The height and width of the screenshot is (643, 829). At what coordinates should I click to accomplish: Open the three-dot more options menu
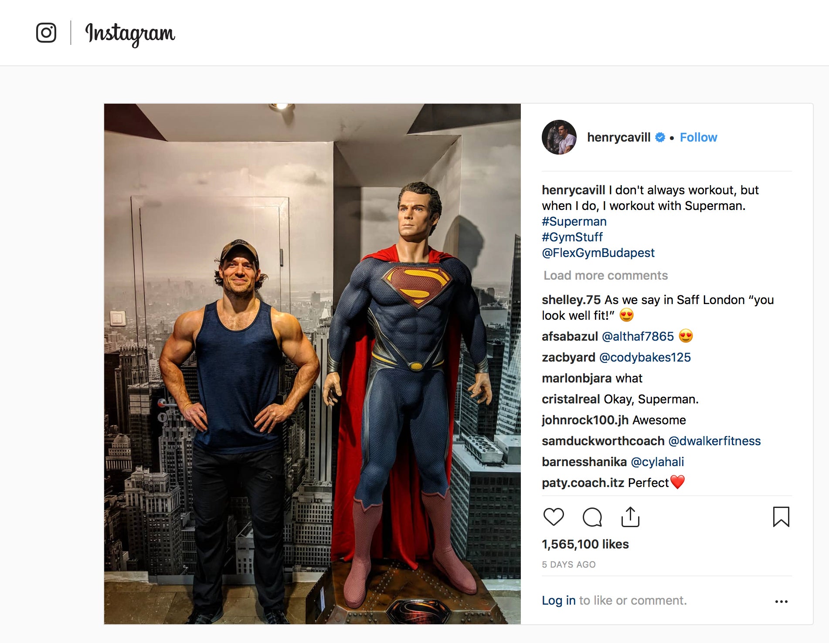[x=781, y=602]
